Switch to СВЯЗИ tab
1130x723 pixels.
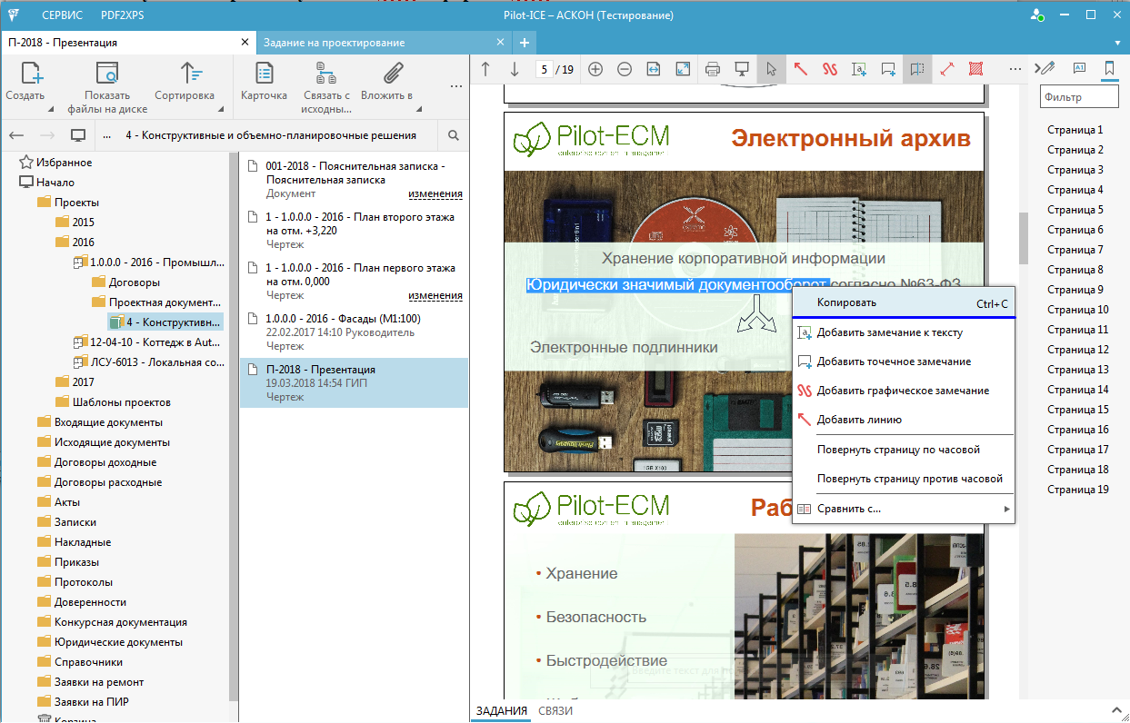pyautogui.click(x=555, y=711)
